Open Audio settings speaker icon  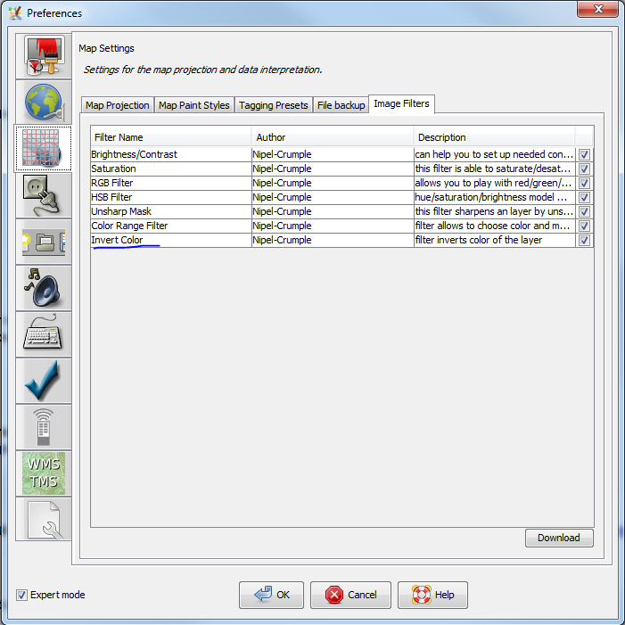(44, 287)
